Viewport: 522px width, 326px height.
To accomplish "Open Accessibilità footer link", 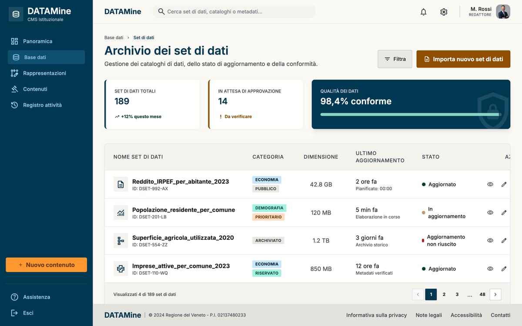I will click(x=466, y=315).
